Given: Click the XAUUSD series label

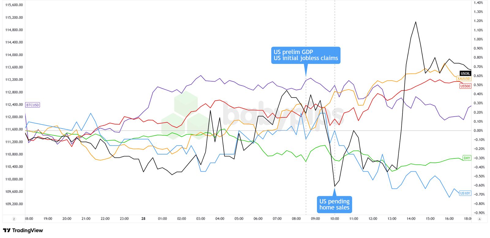Looking at the screenshot, I should click(x=463, y=79).
